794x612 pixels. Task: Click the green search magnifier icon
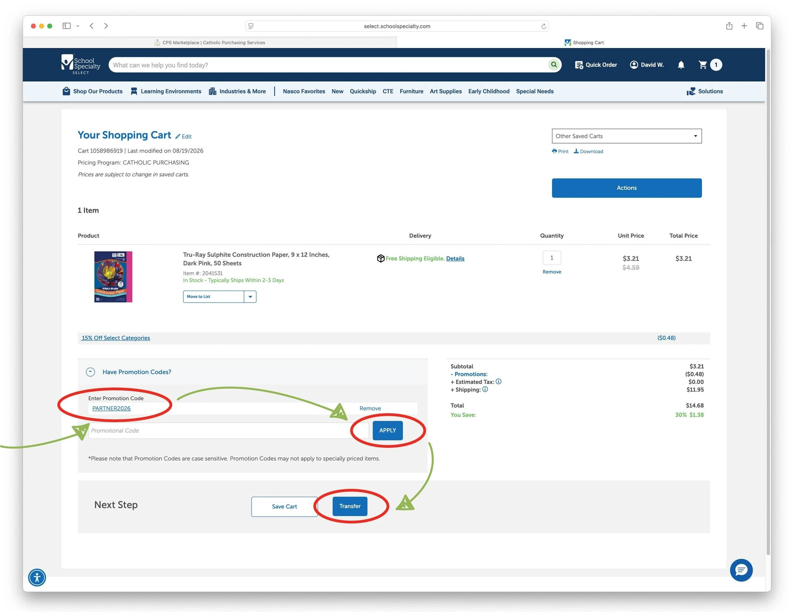click(553, 65)
